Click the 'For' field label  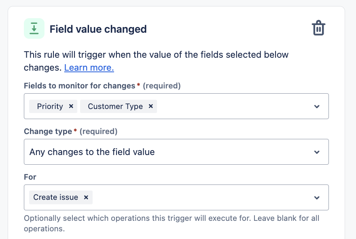pos(30,177)
